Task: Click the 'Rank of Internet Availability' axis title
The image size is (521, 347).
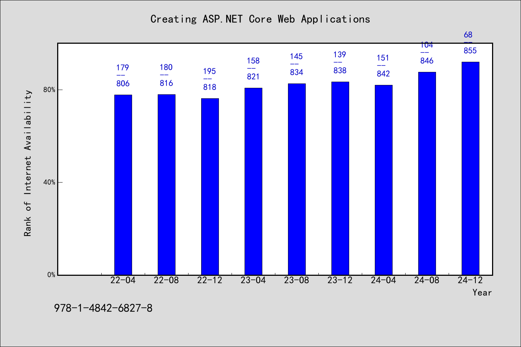Action: [28, 163]
